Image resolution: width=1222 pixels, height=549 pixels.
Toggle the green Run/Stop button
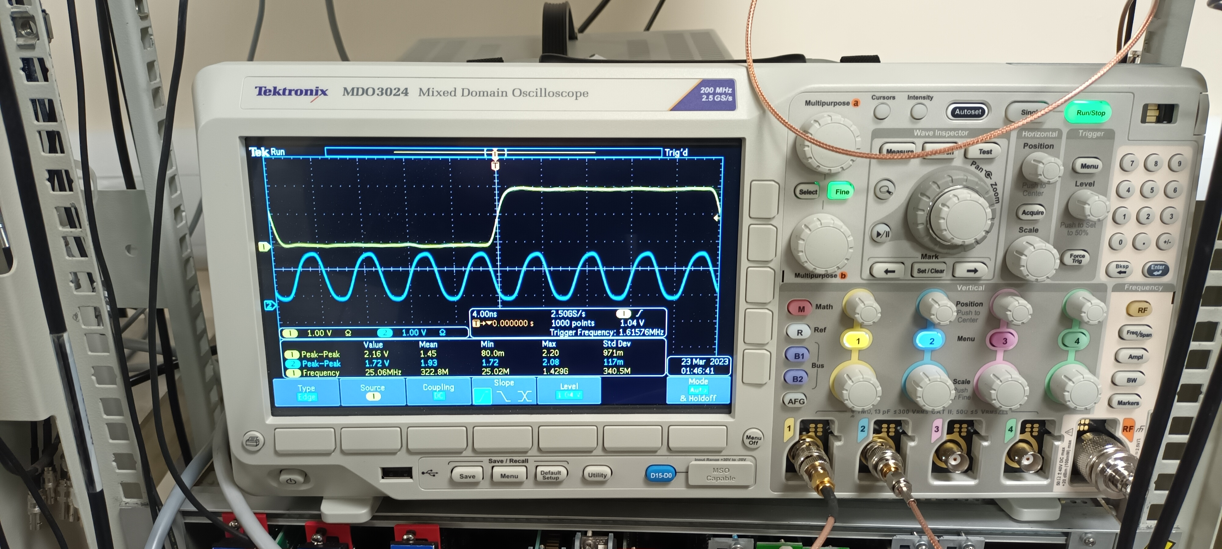point(1090,113)
